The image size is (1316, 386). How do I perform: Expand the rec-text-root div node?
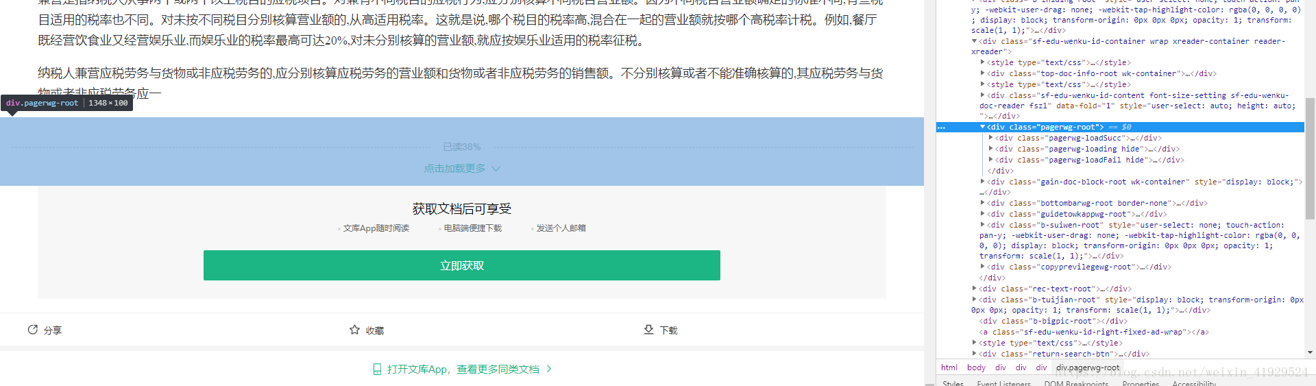tap(974, 289)
